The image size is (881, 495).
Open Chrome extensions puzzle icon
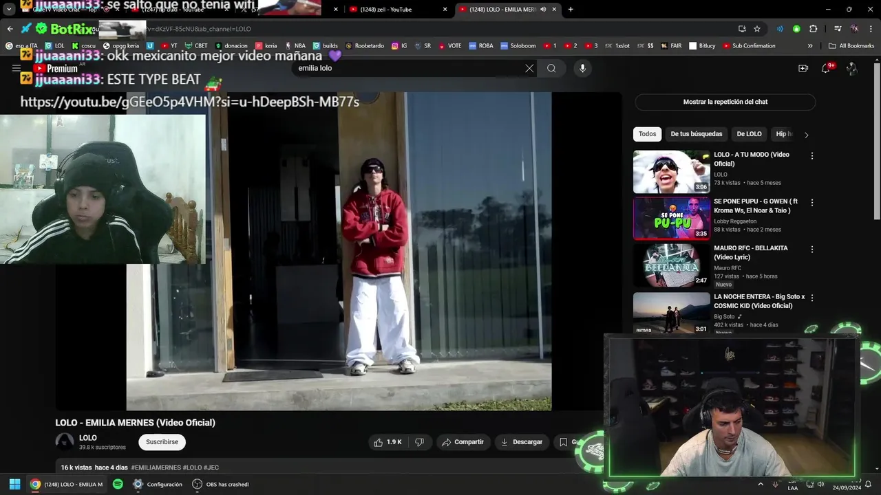pyautogui.click(x=813, y=29)
